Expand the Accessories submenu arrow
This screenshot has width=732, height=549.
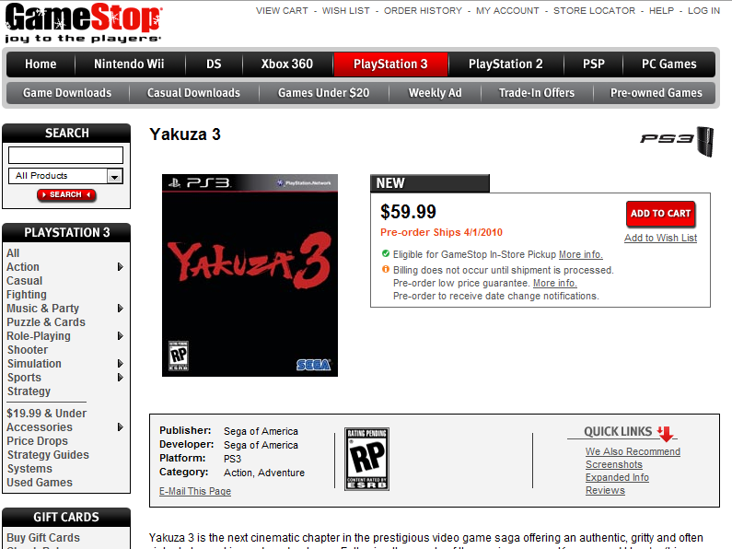120,427
